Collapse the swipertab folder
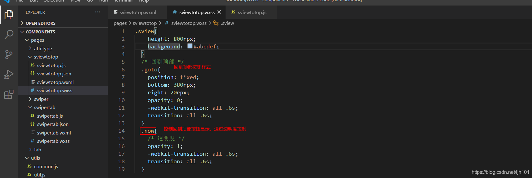 [63, 108]
